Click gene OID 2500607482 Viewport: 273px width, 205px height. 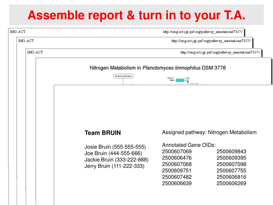coord(177,177)
